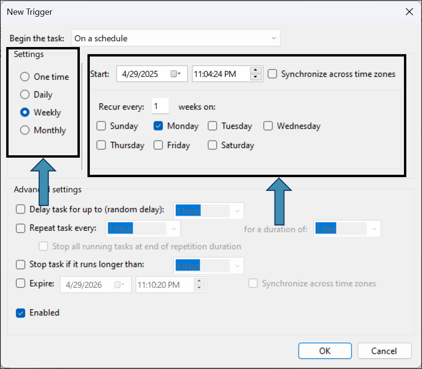Close the New Trigger dialog window
422x369 pixels.
coord(409,12)
